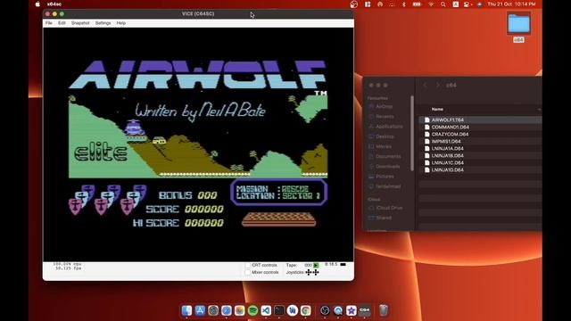Image resolution: width=571 pixels, height=321 pixels.
Task: Open Downloads in Finder sidebar
Action: coord(387,167)
